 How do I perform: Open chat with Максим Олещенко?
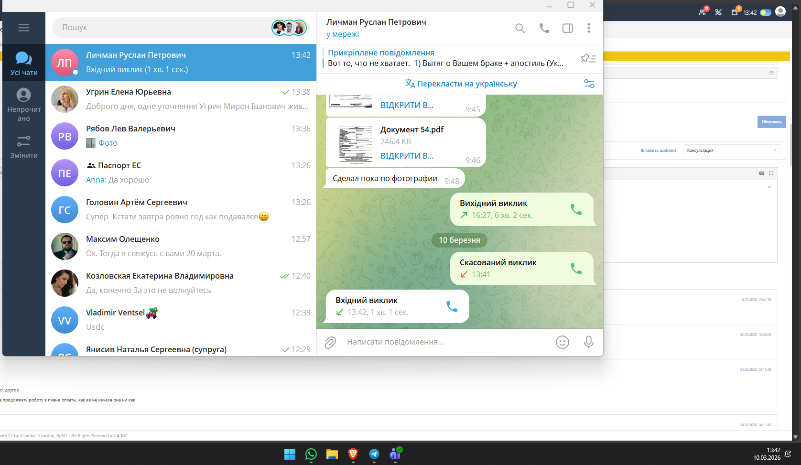coord(181,247)
